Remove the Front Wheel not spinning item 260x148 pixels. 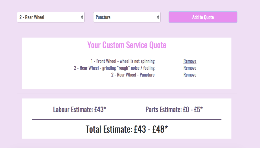[190, 61]
